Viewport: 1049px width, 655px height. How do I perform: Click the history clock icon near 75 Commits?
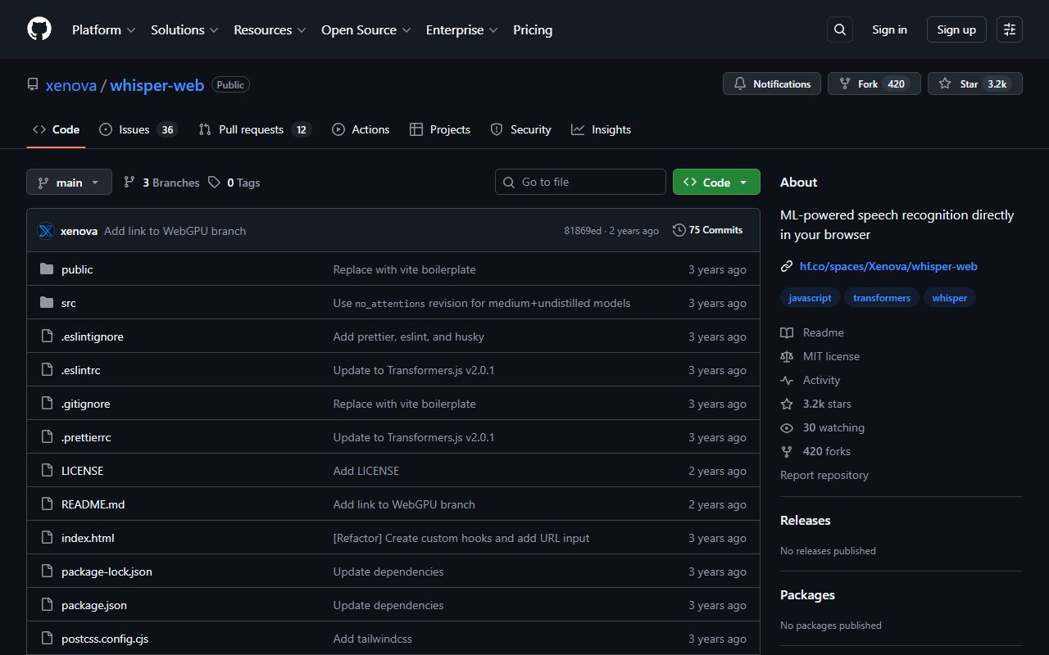pos(679,230)
